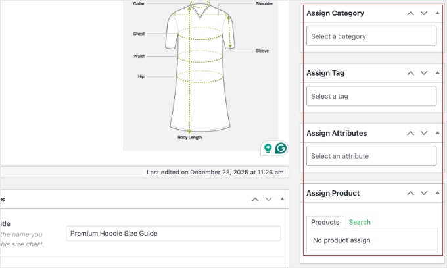447x268 pixels.
Task: Move the Assign Tag panel down
Action: pos(424,73)
